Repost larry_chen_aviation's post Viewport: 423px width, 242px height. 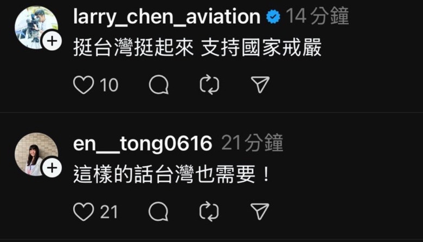tap(209, 85)
